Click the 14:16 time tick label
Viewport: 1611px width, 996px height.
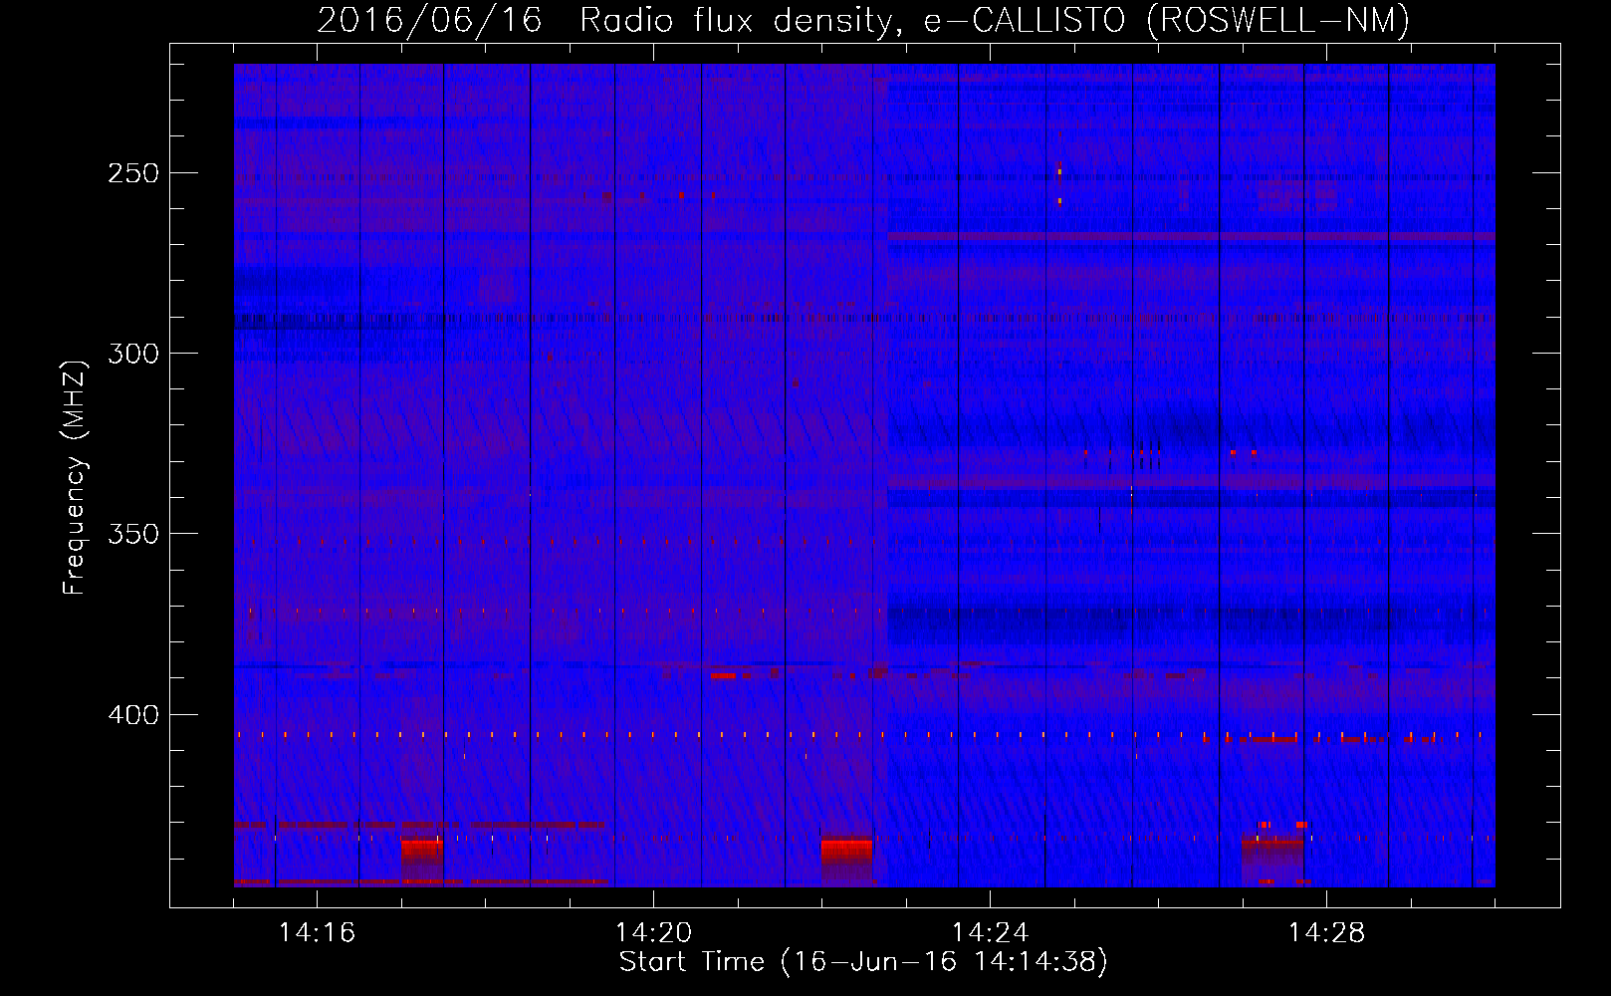pyautogui.click(x=317, y=932)
